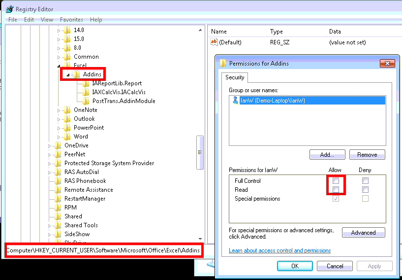Click the Registry Editor title bar icon
402x280 pixels.
pyautogui.click(x=9, y=9)
